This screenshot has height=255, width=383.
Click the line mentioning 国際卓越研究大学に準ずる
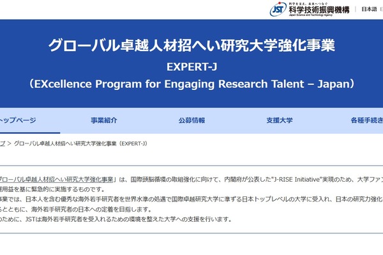[191, 199]
